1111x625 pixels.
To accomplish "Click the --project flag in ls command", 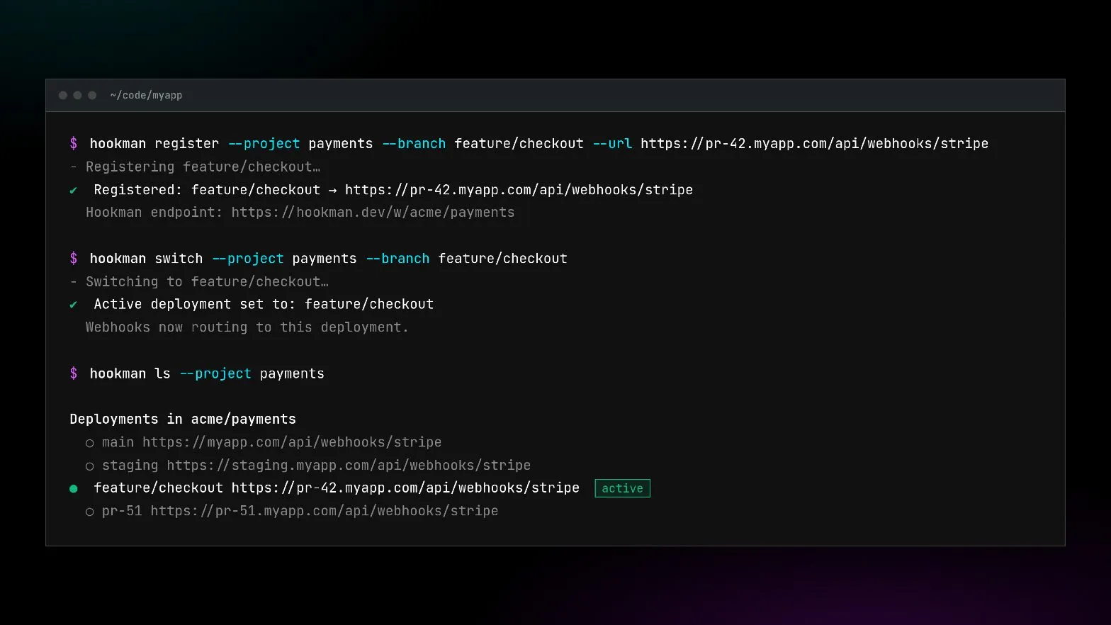I will tap(215, 373).
